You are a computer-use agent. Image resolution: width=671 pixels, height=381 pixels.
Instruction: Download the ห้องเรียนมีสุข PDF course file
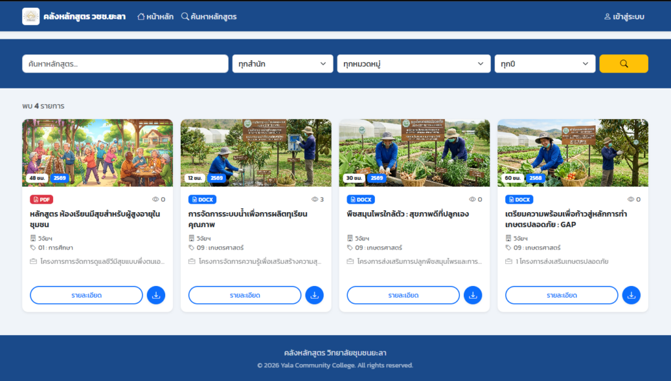[156, 295]
